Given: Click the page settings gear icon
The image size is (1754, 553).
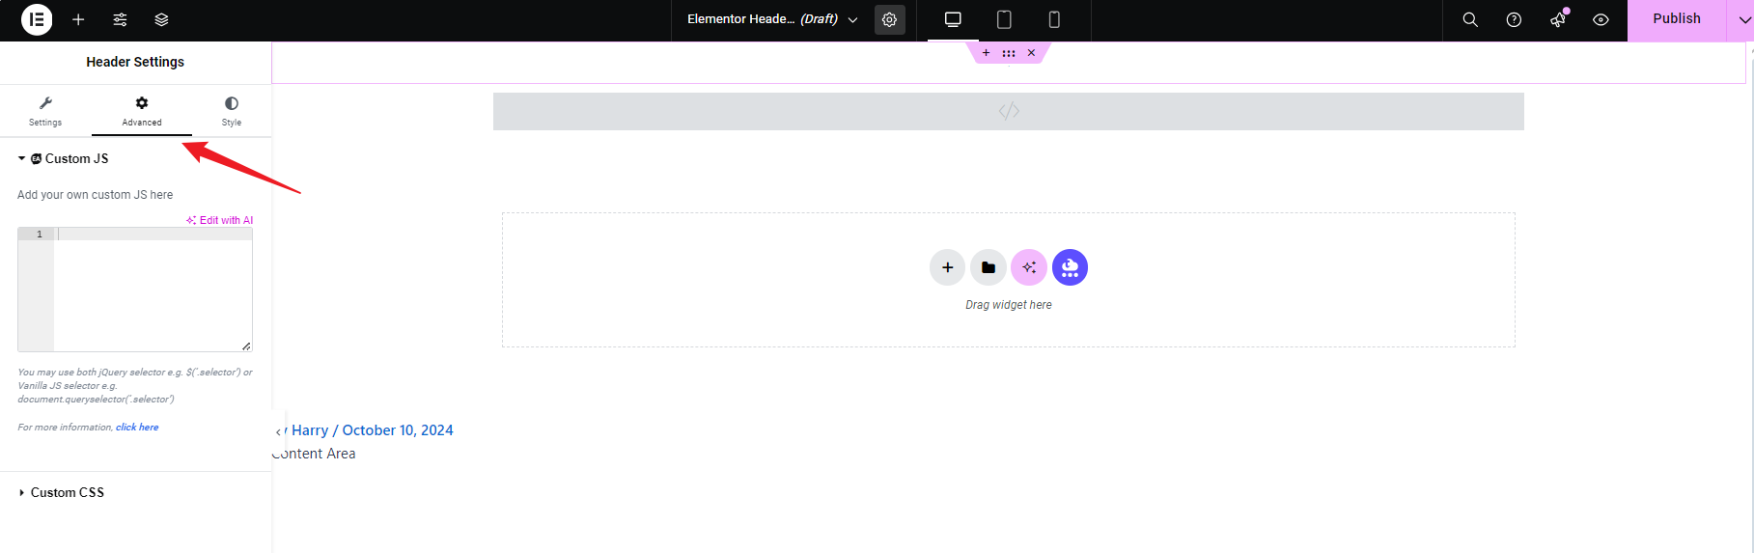Looking at the screenshot, I should coord(889,19).
